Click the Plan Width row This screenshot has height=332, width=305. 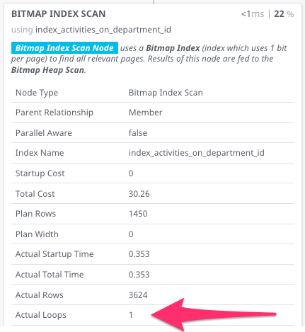click(x=153, y=234)
